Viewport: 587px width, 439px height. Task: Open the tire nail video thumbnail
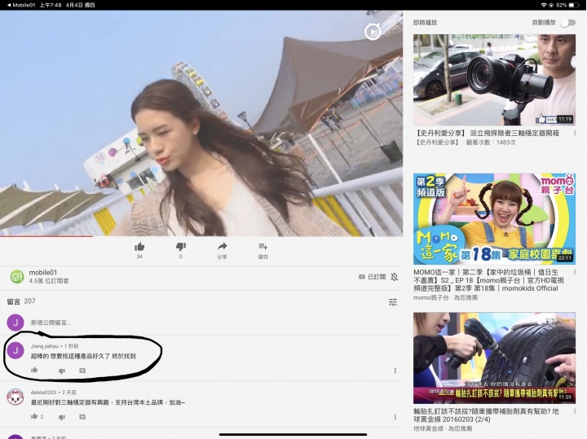(494, 358)
